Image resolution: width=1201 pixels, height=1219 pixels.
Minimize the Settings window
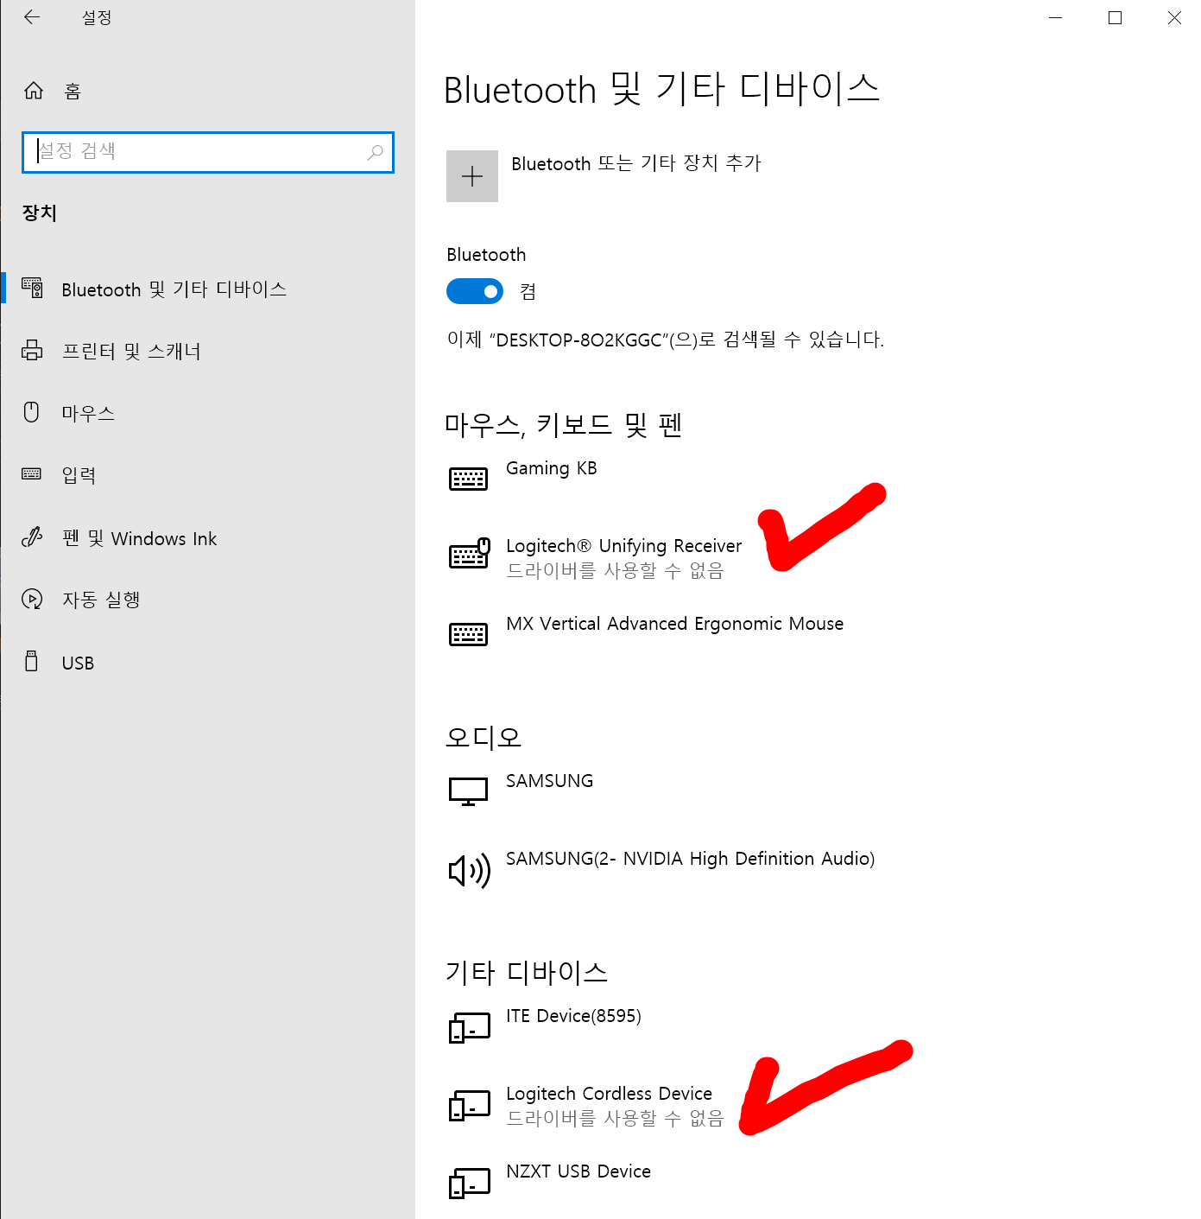pyautogui.click(x=1055, y=17)
